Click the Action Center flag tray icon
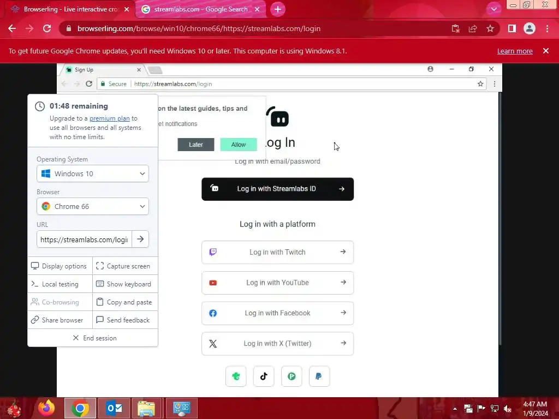559x419 pixels. coord(481,409)
